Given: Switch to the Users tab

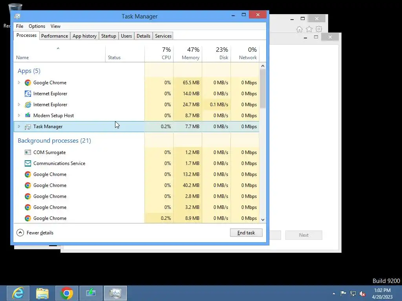Looking at the screenshot, I should pos(126,36).
